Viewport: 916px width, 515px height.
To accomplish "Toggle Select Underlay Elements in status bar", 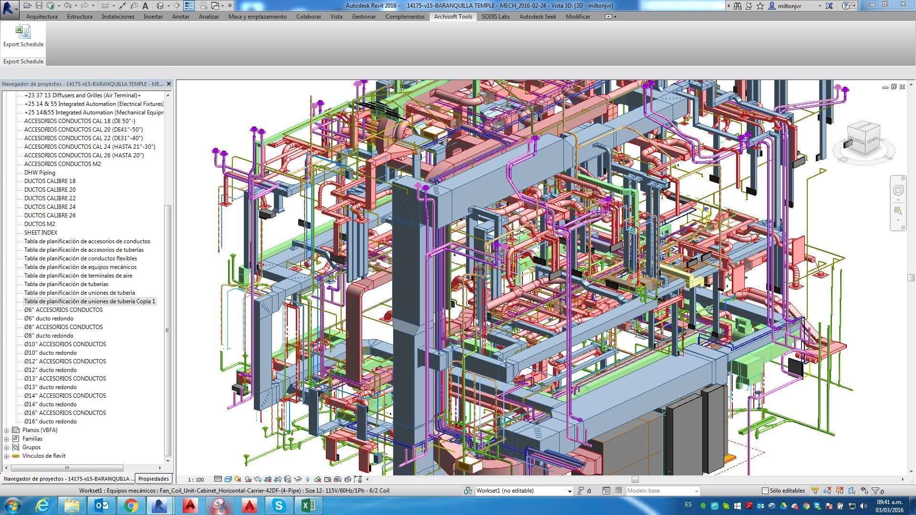I will tap(827, 491).
